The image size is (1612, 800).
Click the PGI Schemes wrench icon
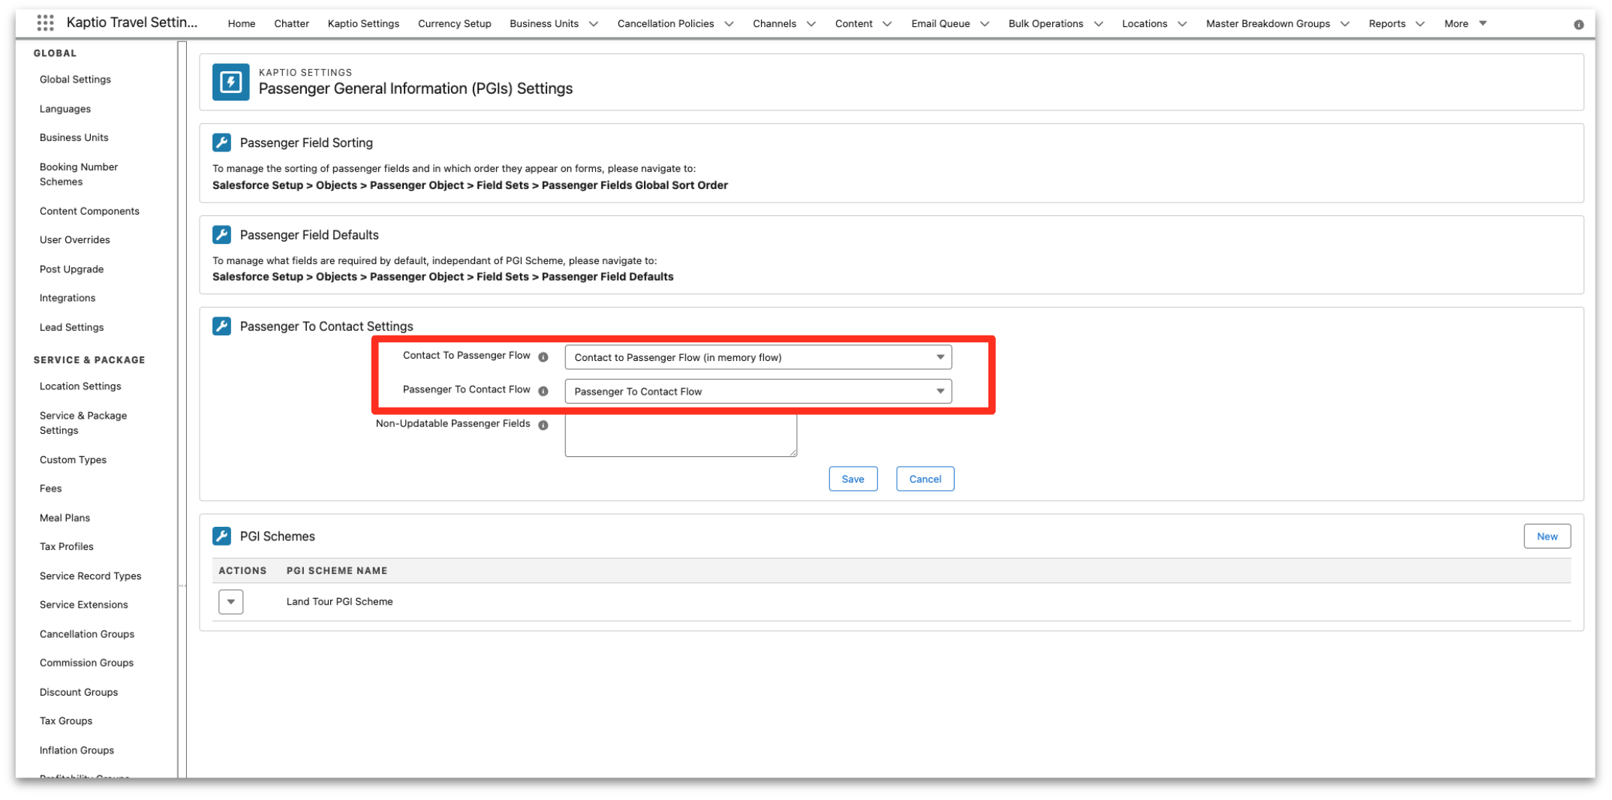pyautogui.click(x=221, y=536)
